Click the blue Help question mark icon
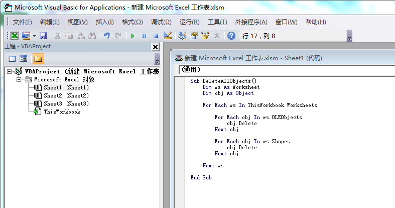395x208 pixels. tap(231, 36)
